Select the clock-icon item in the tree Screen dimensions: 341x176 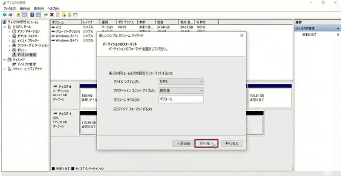tap(14, 32)
